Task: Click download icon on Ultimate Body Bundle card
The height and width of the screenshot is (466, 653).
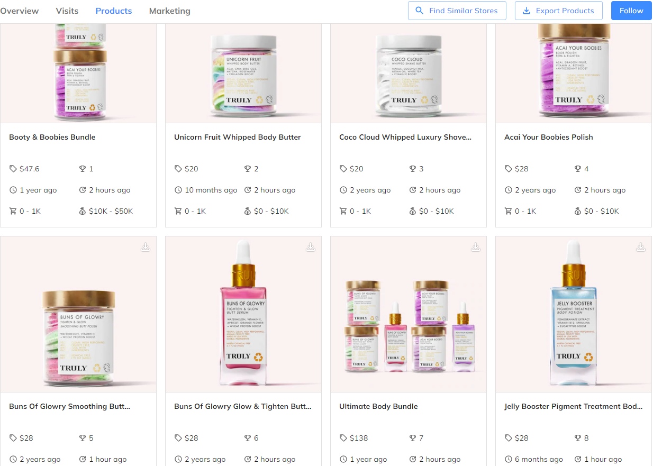Action: (x=476, y=247)
